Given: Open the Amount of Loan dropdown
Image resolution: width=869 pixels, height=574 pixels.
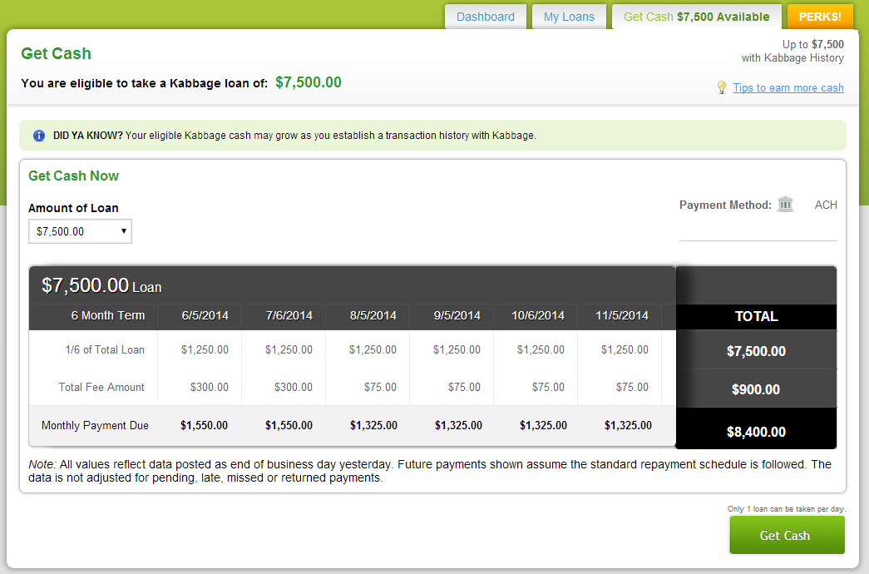Looking at the screenshot, I should (x=81, y=231).
